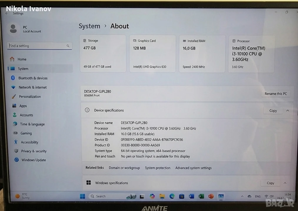The width and height of the screenshot is (298, 211).
Task: Switch the ENG input language
Action: (x=258, y=196)
